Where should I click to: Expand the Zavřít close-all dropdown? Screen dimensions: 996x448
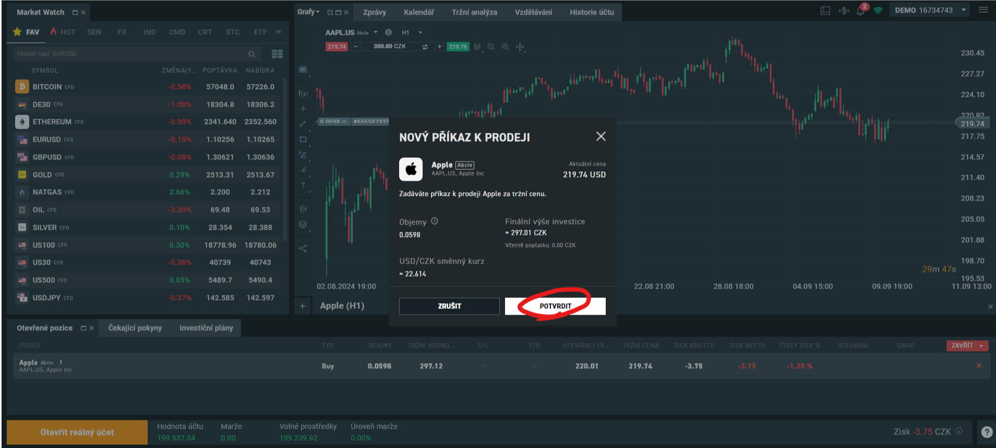click(981, 346)
